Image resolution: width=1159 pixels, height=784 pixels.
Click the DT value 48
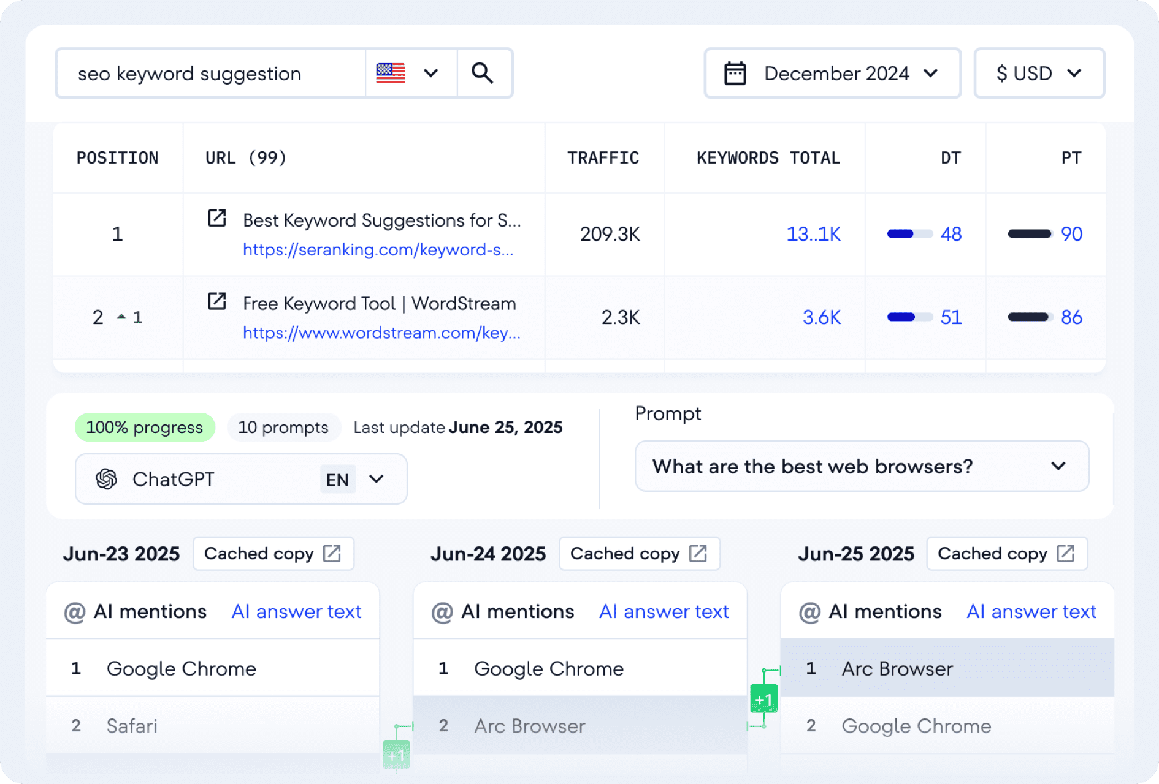click(x=951, y=234)
